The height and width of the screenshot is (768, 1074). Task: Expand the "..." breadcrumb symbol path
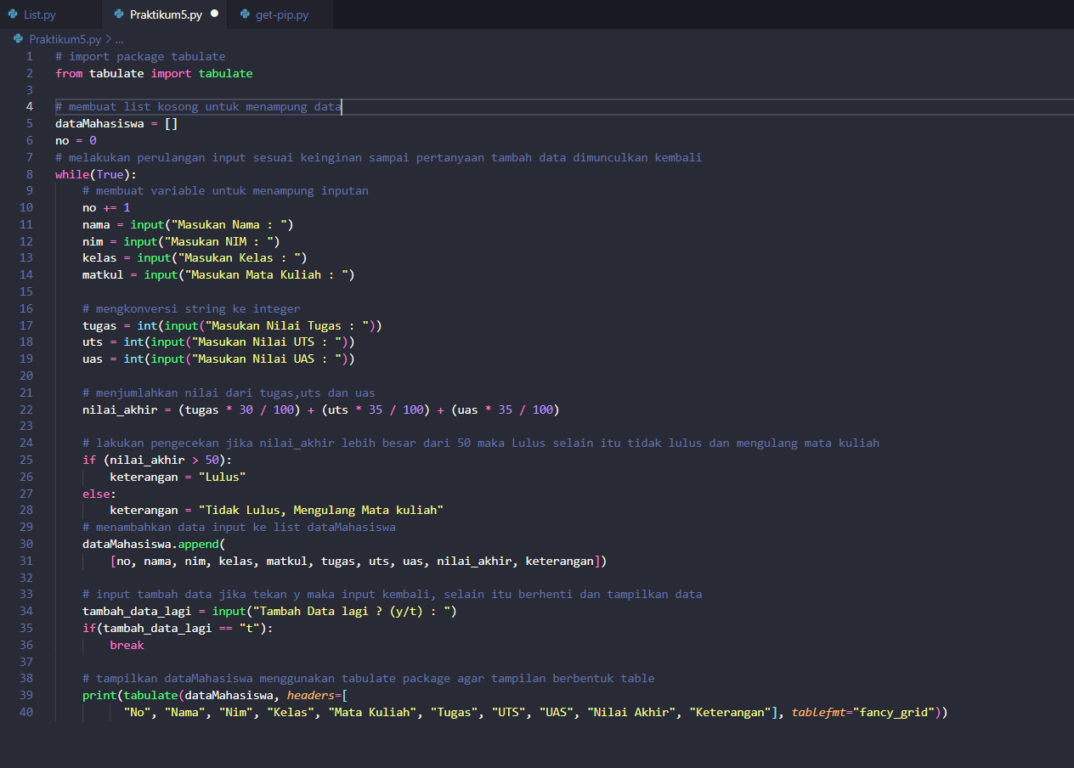tap(117, 39)
